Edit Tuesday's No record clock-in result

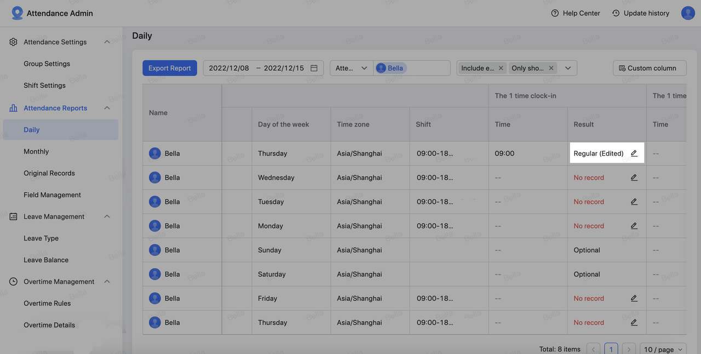pos(634,202)
